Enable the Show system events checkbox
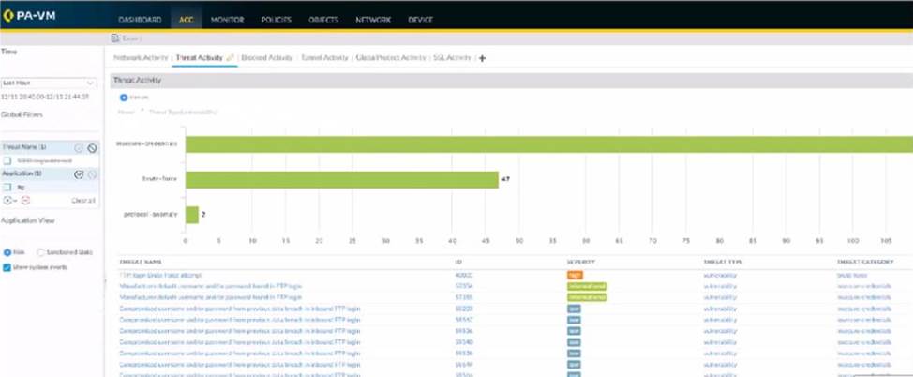Screen dimensions: 913x377 click(x=7, y=267)
